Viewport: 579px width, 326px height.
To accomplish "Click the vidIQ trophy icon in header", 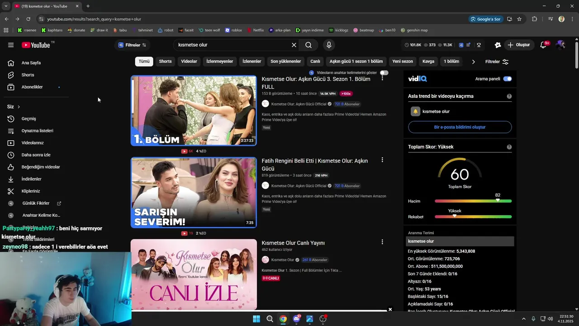I will point(479,45).
